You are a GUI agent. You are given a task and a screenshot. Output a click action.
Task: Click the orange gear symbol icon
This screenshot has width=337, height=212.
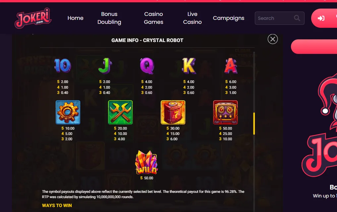point(68,112)
